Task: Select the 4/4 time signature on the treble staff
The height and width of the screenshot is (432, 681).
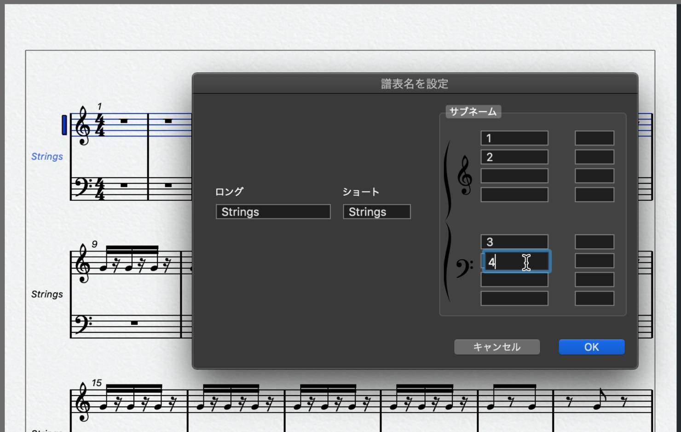Action: 99,125
